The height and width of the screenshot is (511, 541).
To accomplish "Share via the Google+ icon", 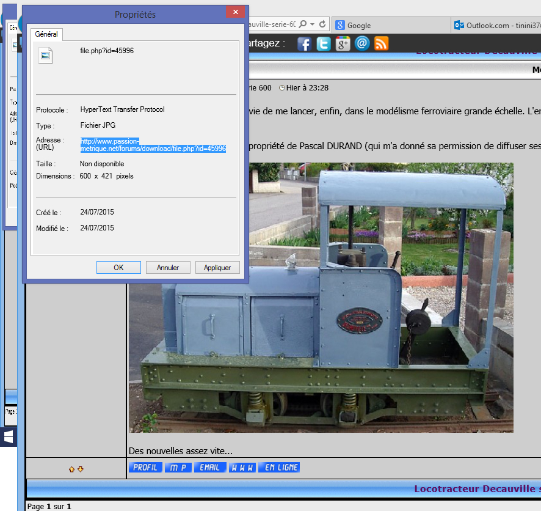I will (x=343, y=43).
